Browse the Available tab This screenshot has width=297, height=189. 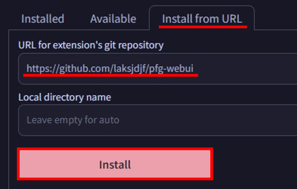[x=113, y=19]
